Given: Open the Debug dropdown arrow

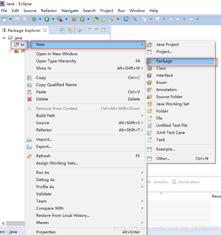Looking at the screenshot, I should pos(40,19).
